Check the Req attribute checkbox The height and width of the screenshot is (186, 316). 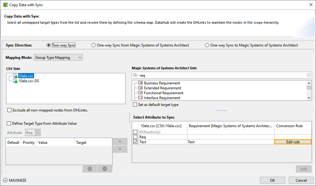[x=135, y=137]
